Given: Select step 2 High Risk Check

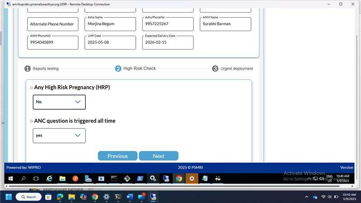Looking at the screenshot, I should coord(135,69).
